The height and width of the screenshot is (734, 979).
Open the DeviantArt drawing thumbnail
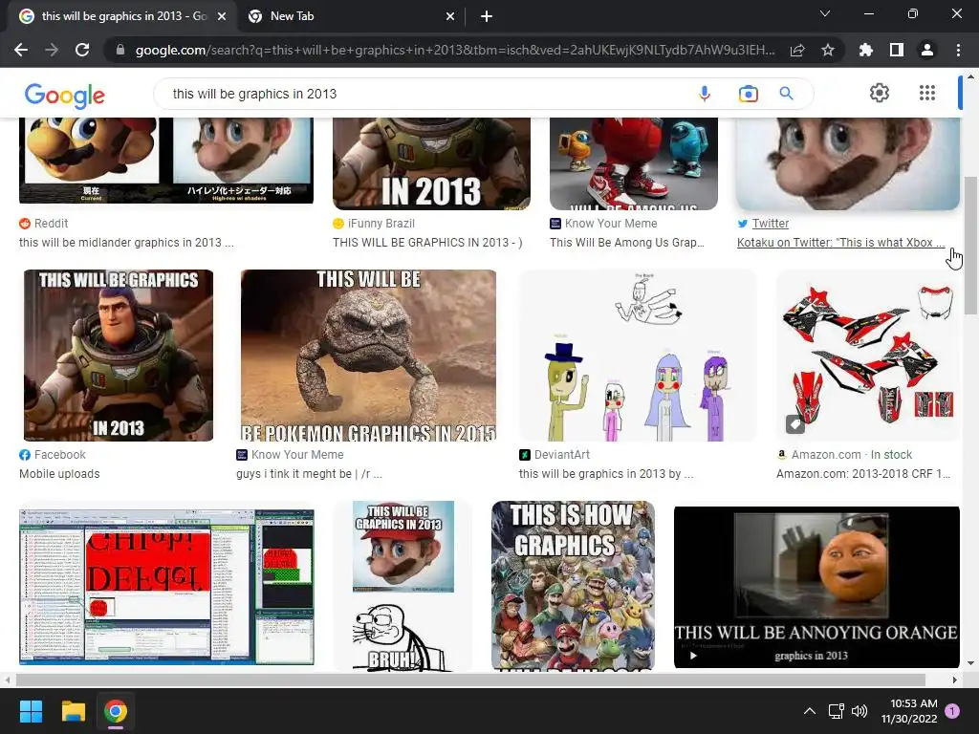point(638,356)
